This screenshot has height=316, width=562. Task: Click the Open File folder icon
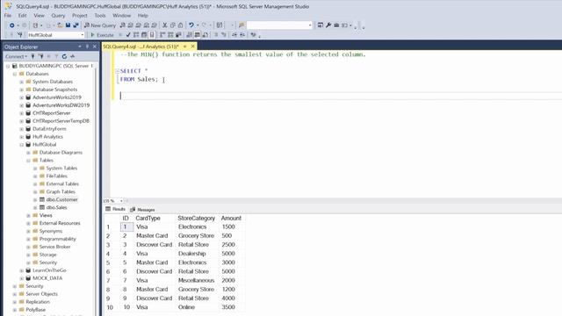click(x=60, y=25)
